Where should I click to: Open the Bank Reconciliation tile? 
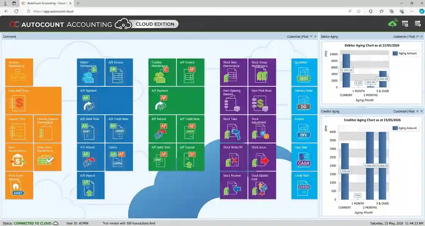click(x=19, y=158)
